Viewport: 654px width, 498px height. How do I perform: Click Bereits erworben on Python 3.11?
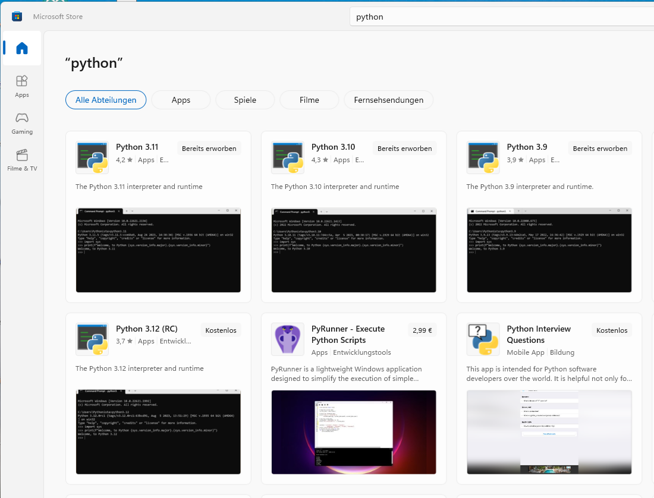tap(209, 149)
